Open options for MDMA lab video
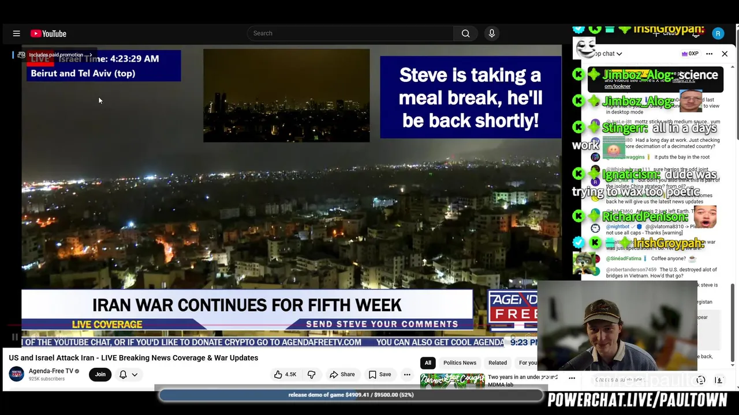The height and width of the screenshot is (415, 739). (572, 379)
